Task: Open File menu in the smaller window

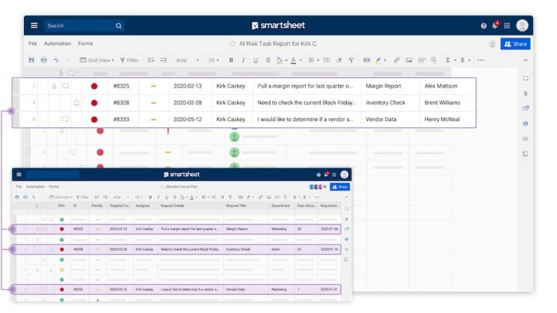Action: (19, 186)
